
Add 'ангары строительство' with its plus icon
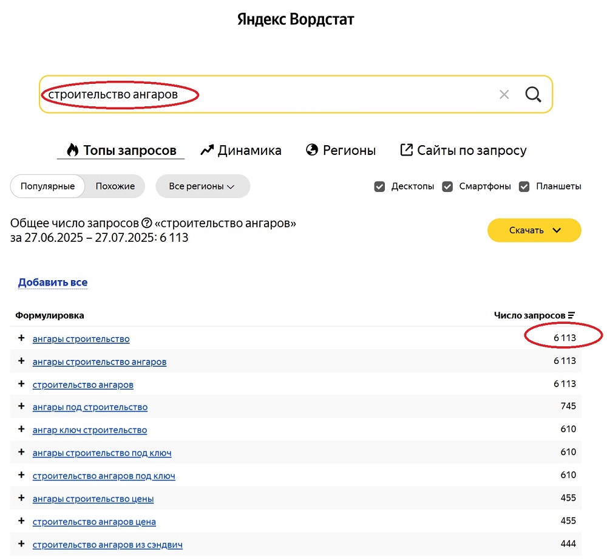point(21,338)
